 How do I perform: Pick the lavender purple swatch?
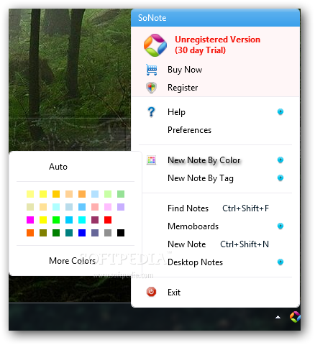pos(121,207)
